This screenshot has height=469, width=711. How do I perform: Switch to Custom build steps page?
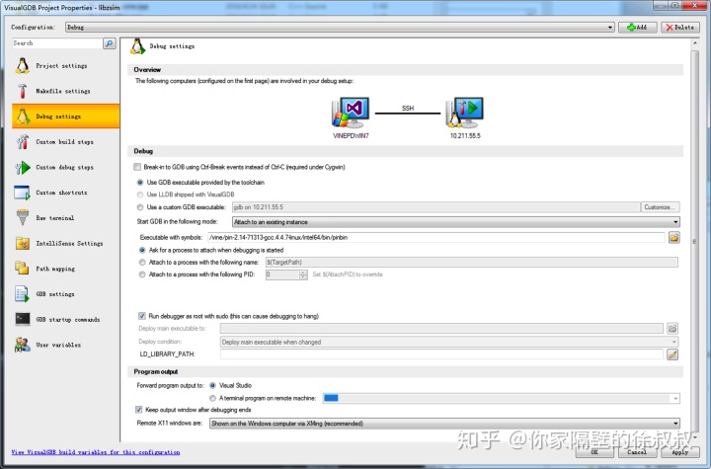[x=66, y=142]
